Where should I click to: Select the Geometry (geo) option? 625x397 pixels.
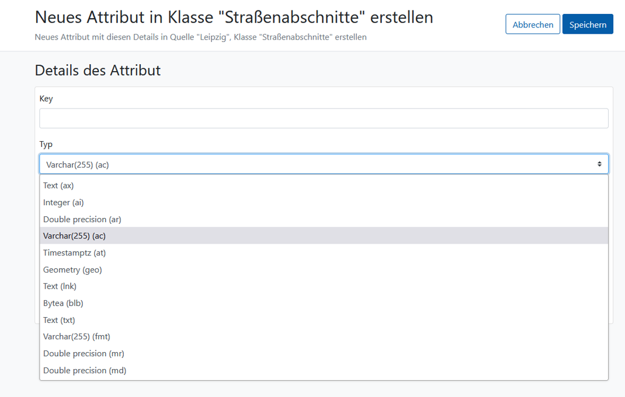pos(324,270)
